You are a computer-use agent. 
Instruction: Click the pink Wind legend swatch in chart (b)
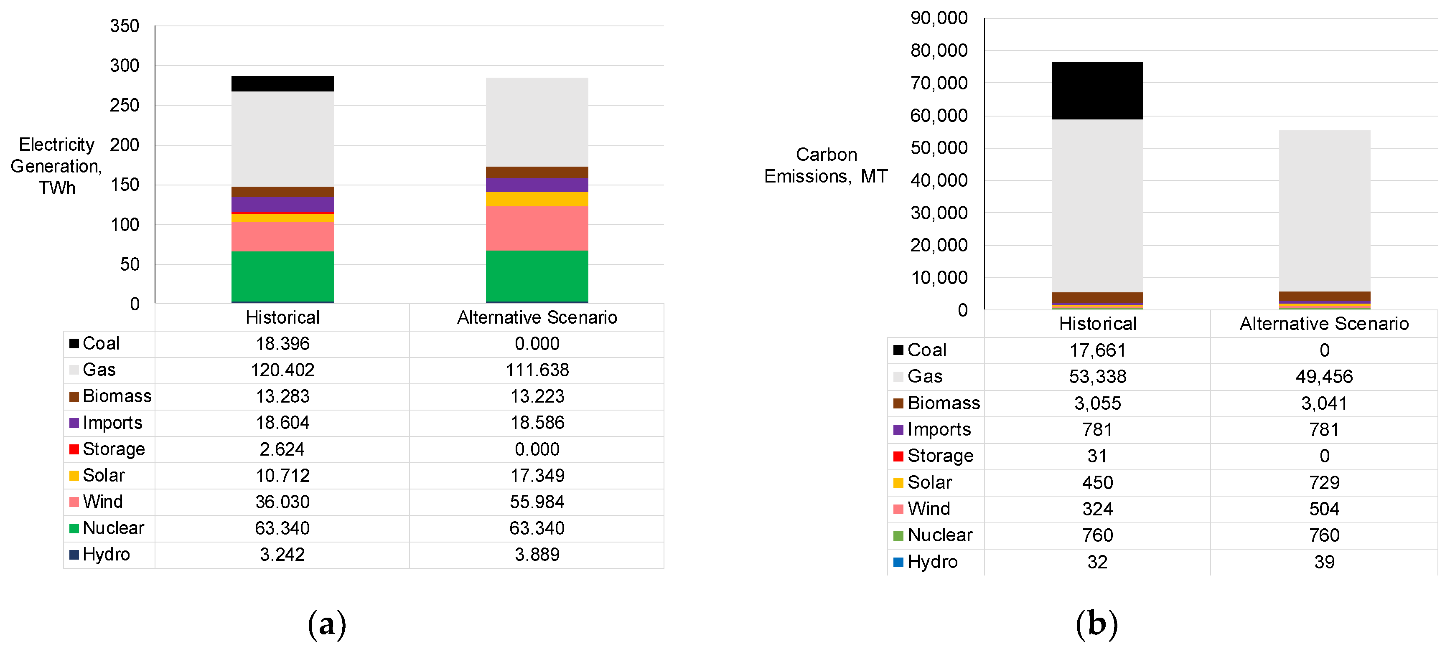(898, 508)
